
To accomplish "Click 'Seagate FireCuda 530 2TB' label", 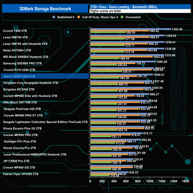I will pos(22,109).
